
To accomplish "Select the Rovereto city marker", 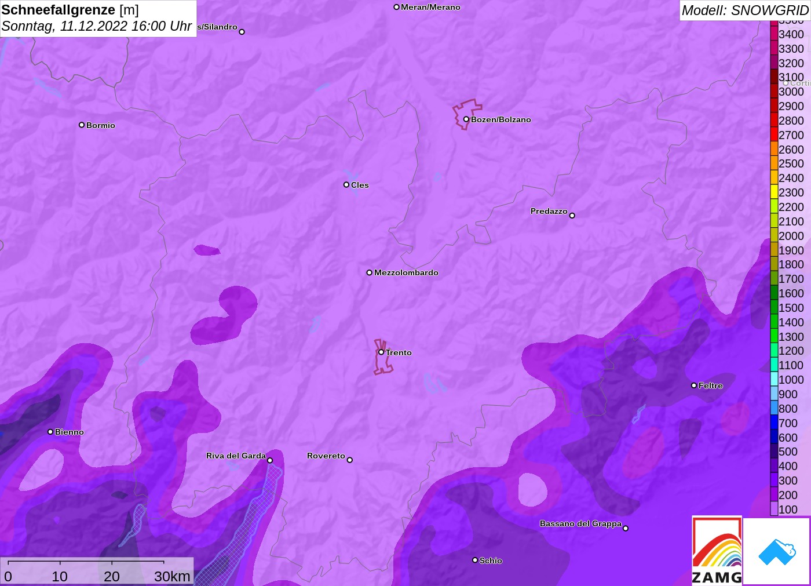I will (350, 460).
